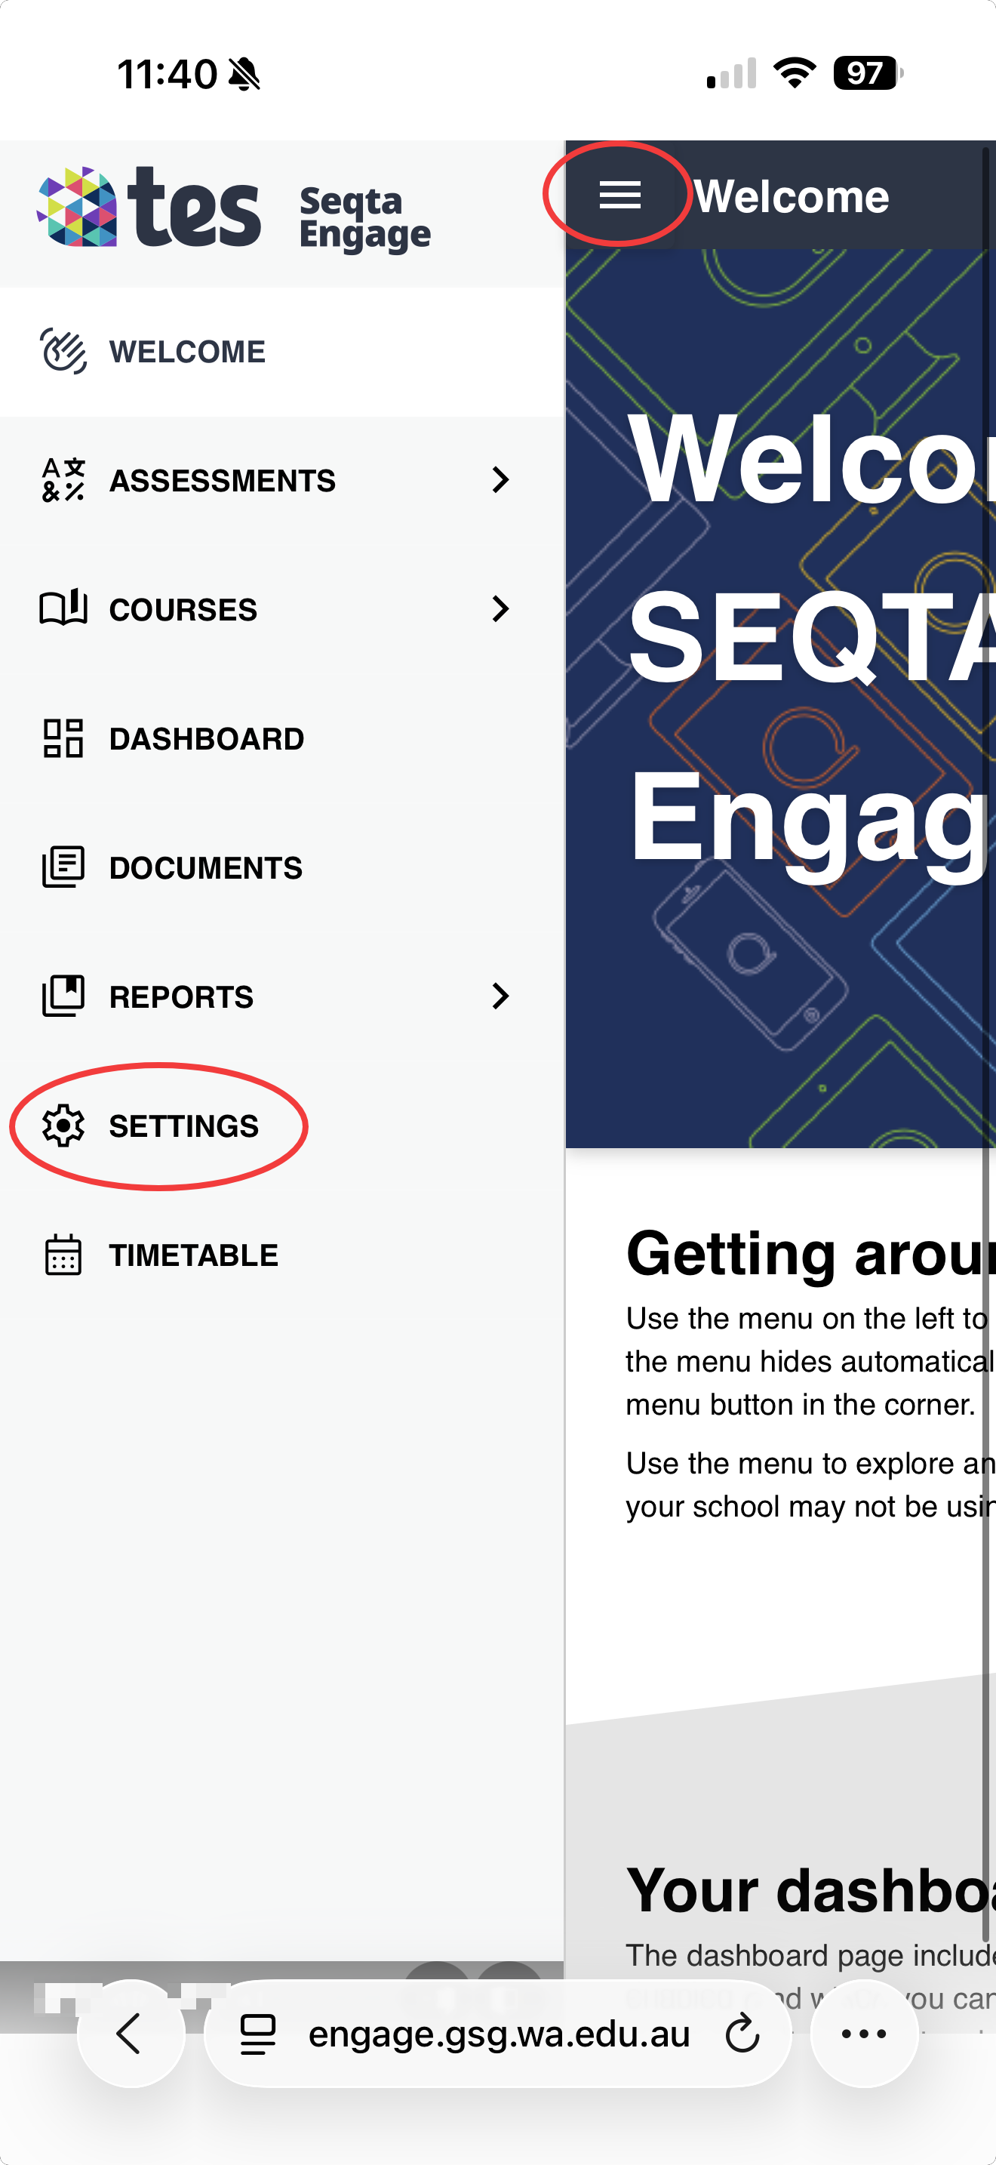The width and height of the screenshot is (996, 2165).
Task: Click the Reports bookmark icon
Action: (63, 996)
